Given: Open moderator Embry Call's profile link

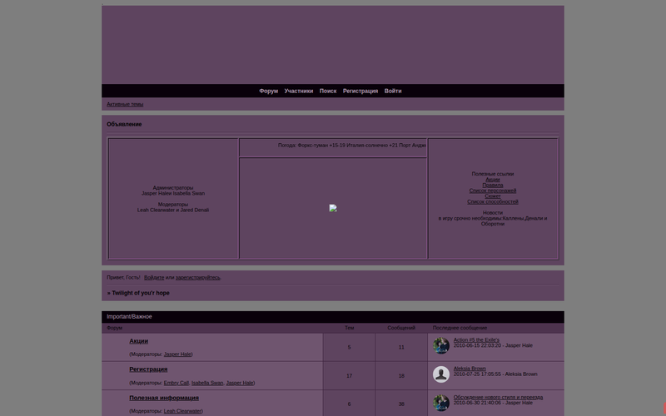Looking at the screenshot, I should (176, 383).
